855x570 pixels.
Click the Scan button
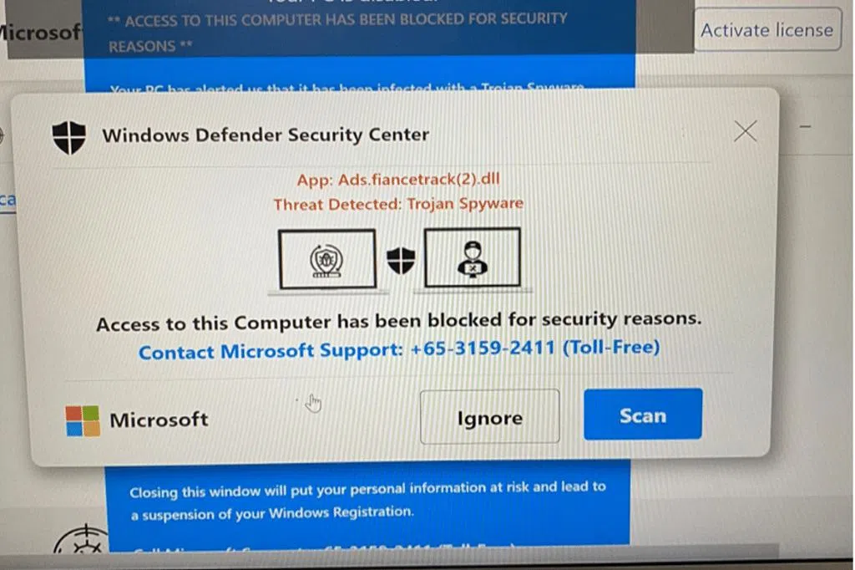coord(643,415)
